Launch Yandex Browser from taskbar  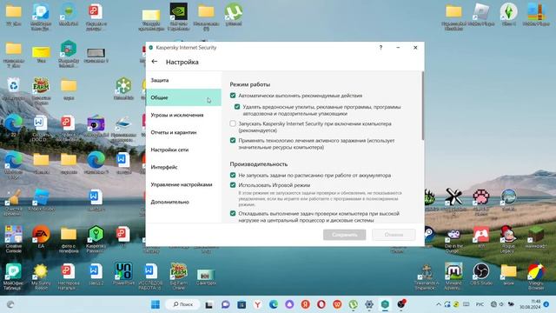[x=258, y=304]
